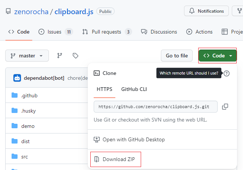Screen dimensions: 243x170
Task: Open the src folder
Action: [25, 157]
